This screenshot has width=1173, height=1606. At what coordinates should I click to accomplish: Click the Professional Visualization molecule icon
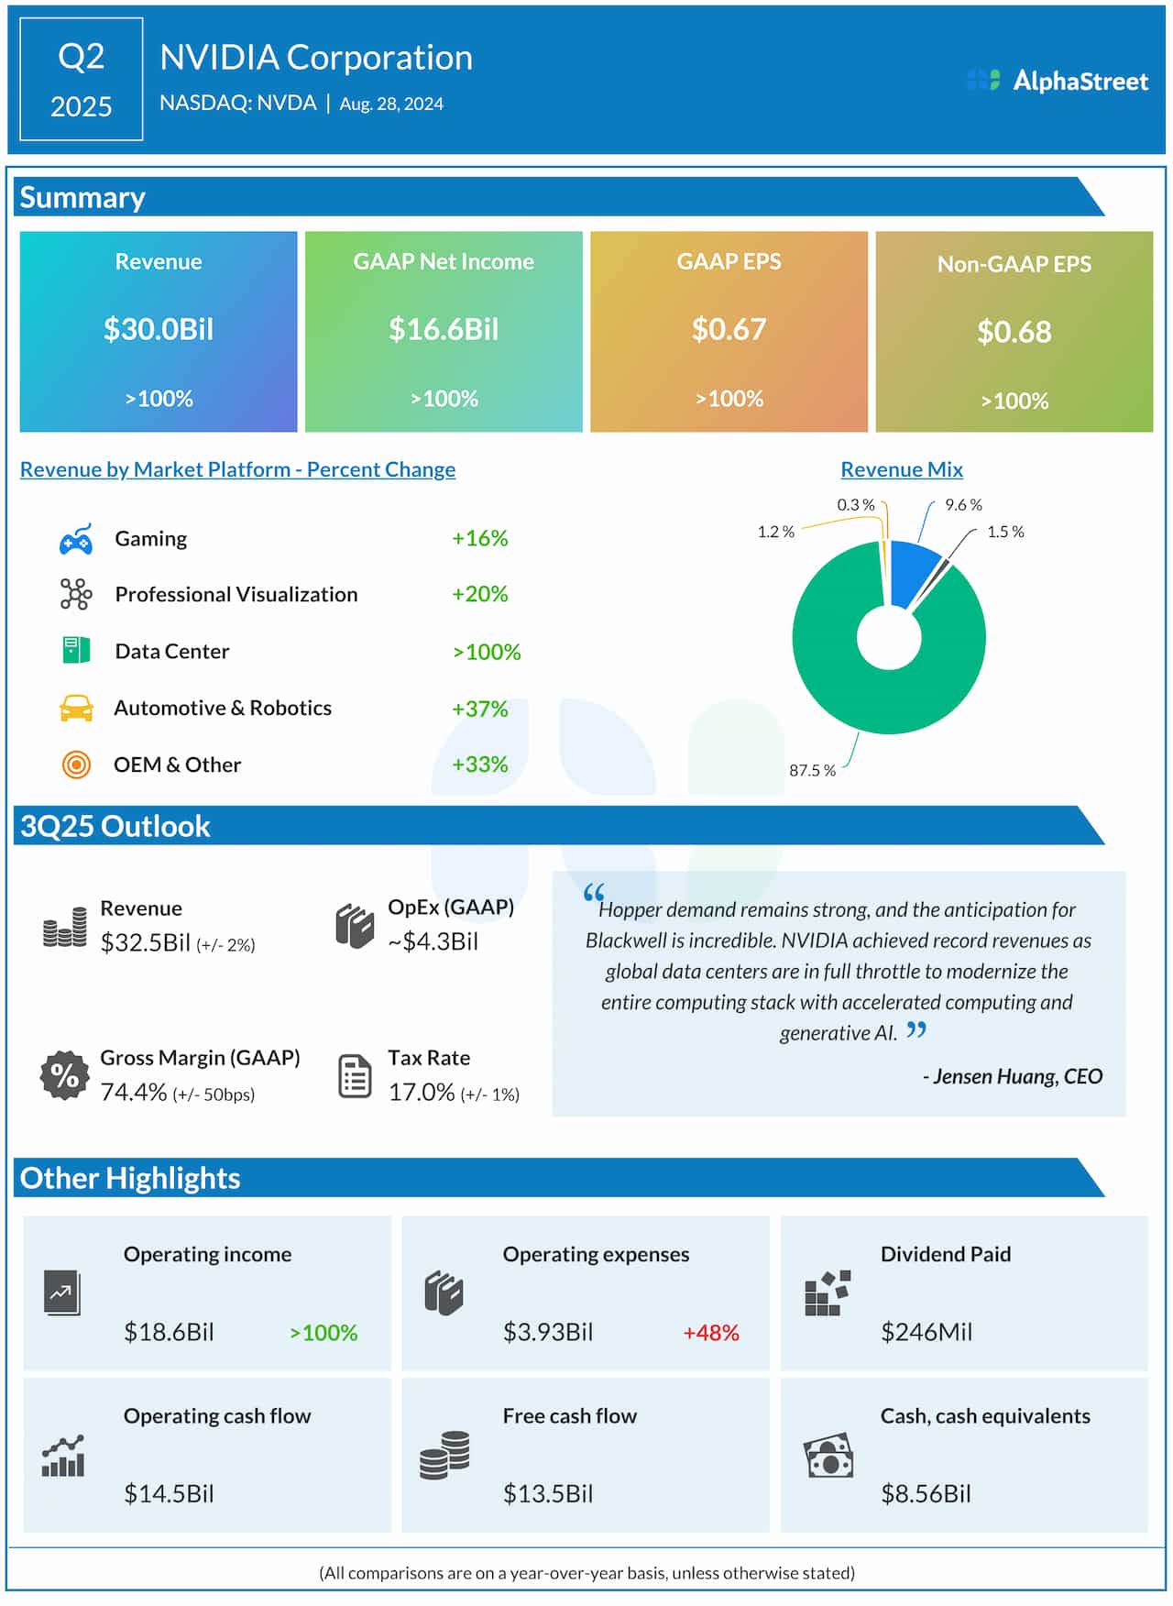tap(75, 594)
